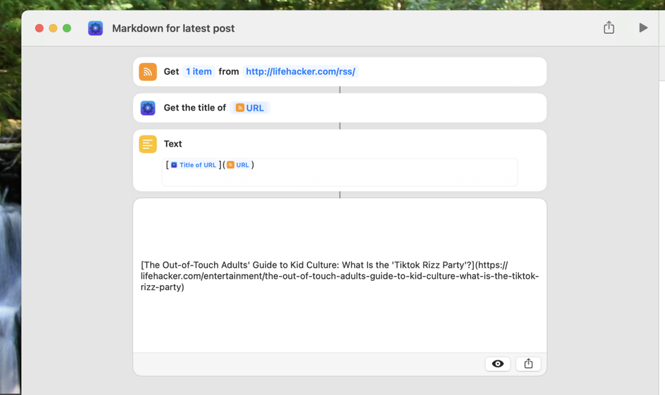Screen dimensions: 665x395
Task: Rename the 'Markdown for latest post' title
Action: coord(173,28)
